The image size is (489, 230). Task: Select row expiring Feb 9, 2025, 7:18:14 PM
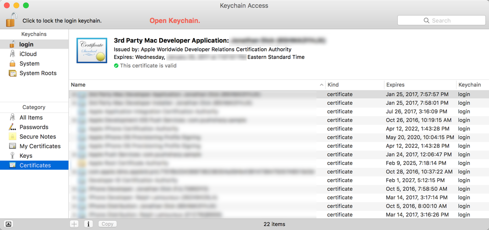(x=279, y=163)
